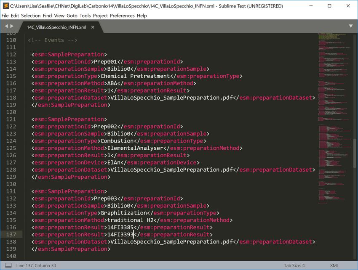This screenshot has width=358, height=270.
Task: Open the File menu
Action: 5,16
